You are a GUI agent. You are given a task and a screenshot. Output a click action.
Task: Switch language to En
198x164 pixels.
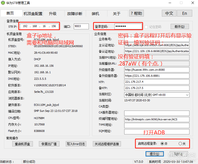click(184, 13)
